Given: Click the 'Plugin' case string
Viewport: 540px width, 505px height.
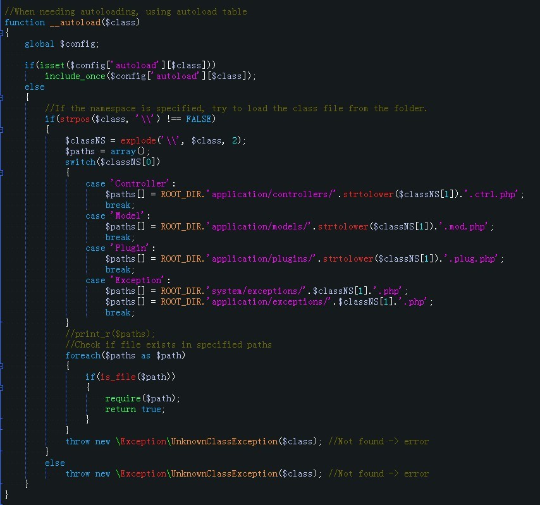Looking at the screenshot, I should pos(130,248).
